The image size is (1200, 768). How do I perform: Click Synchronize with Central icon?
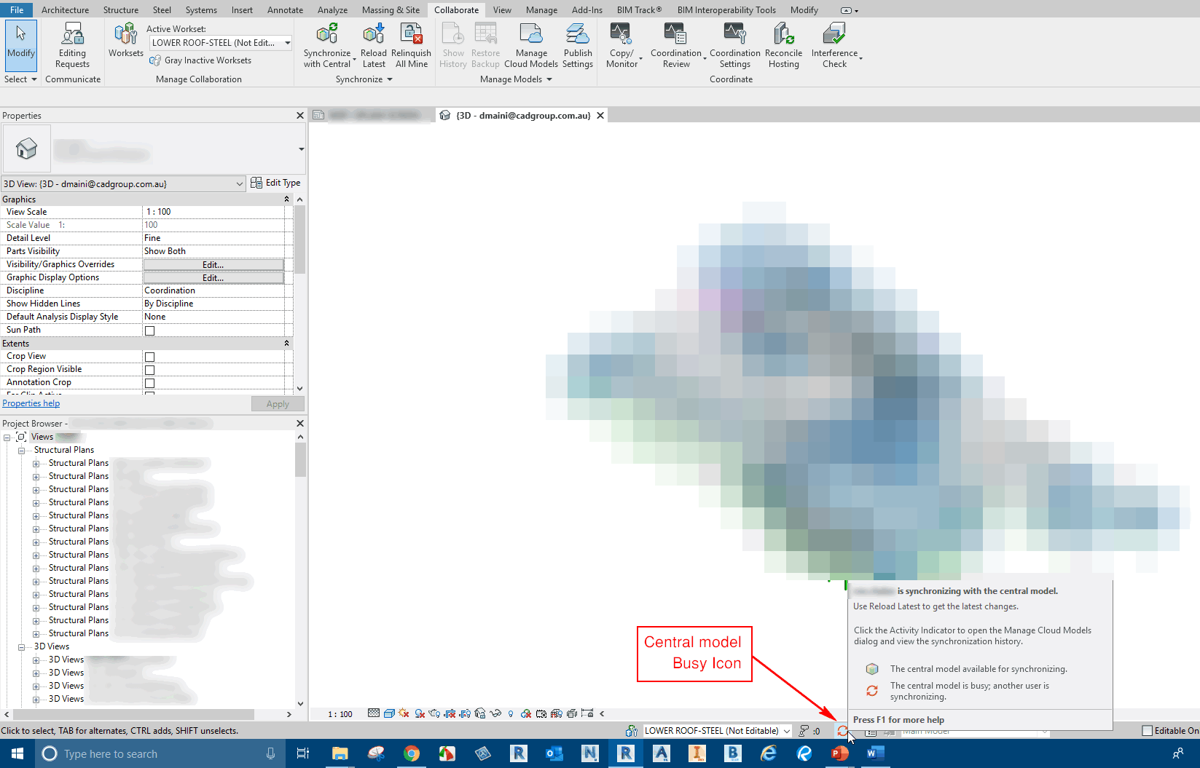coord(327,33)
